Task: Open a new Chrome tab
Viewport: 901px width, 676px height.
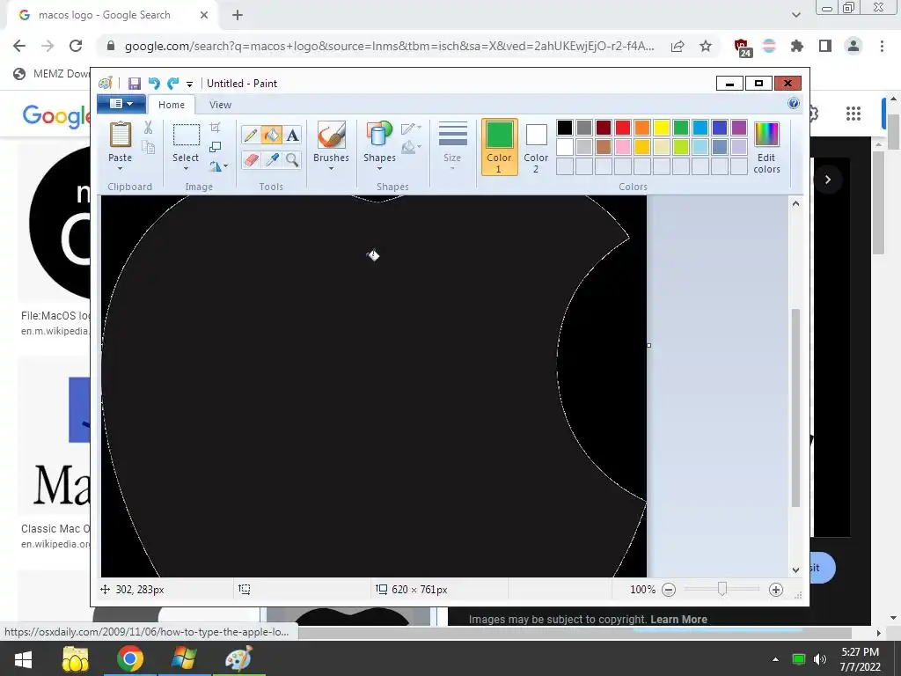Action: coord(238,16)
